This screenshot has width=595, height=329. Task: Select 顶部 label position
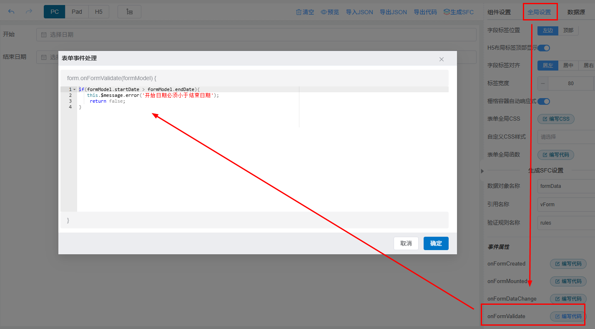click(568, 30)
